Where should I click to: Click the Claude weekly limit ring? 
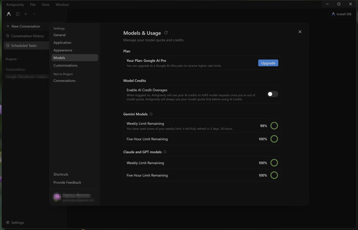click(x=274, y=163)
